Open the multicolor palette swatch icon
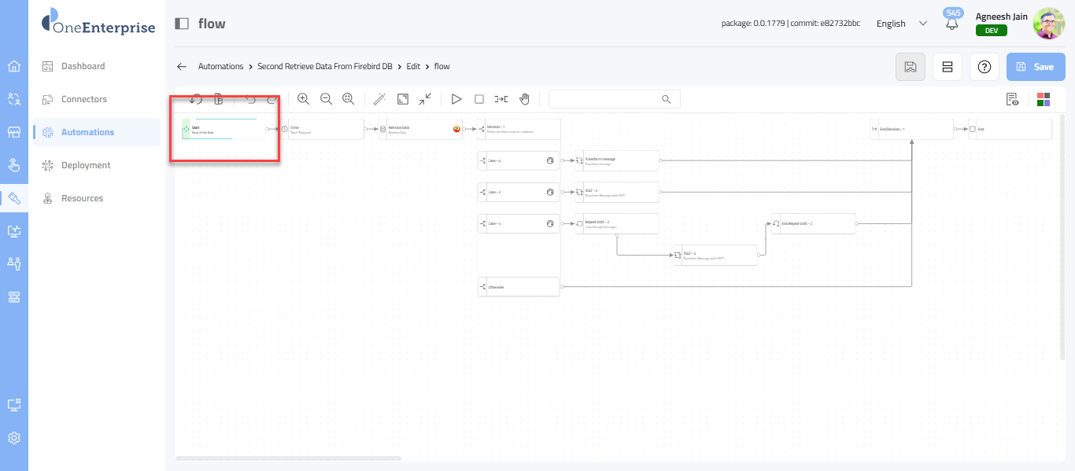1075x471 pixels. coord(1044,99)
